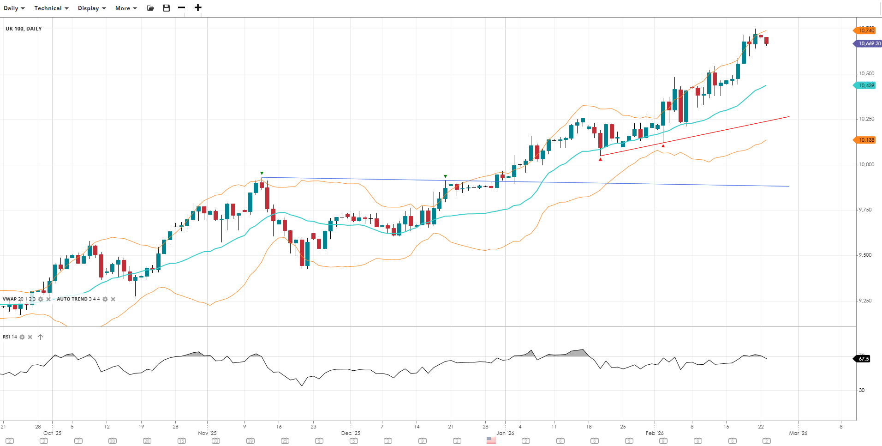
Task: Open the More menu
Action: tap(125, 8)
